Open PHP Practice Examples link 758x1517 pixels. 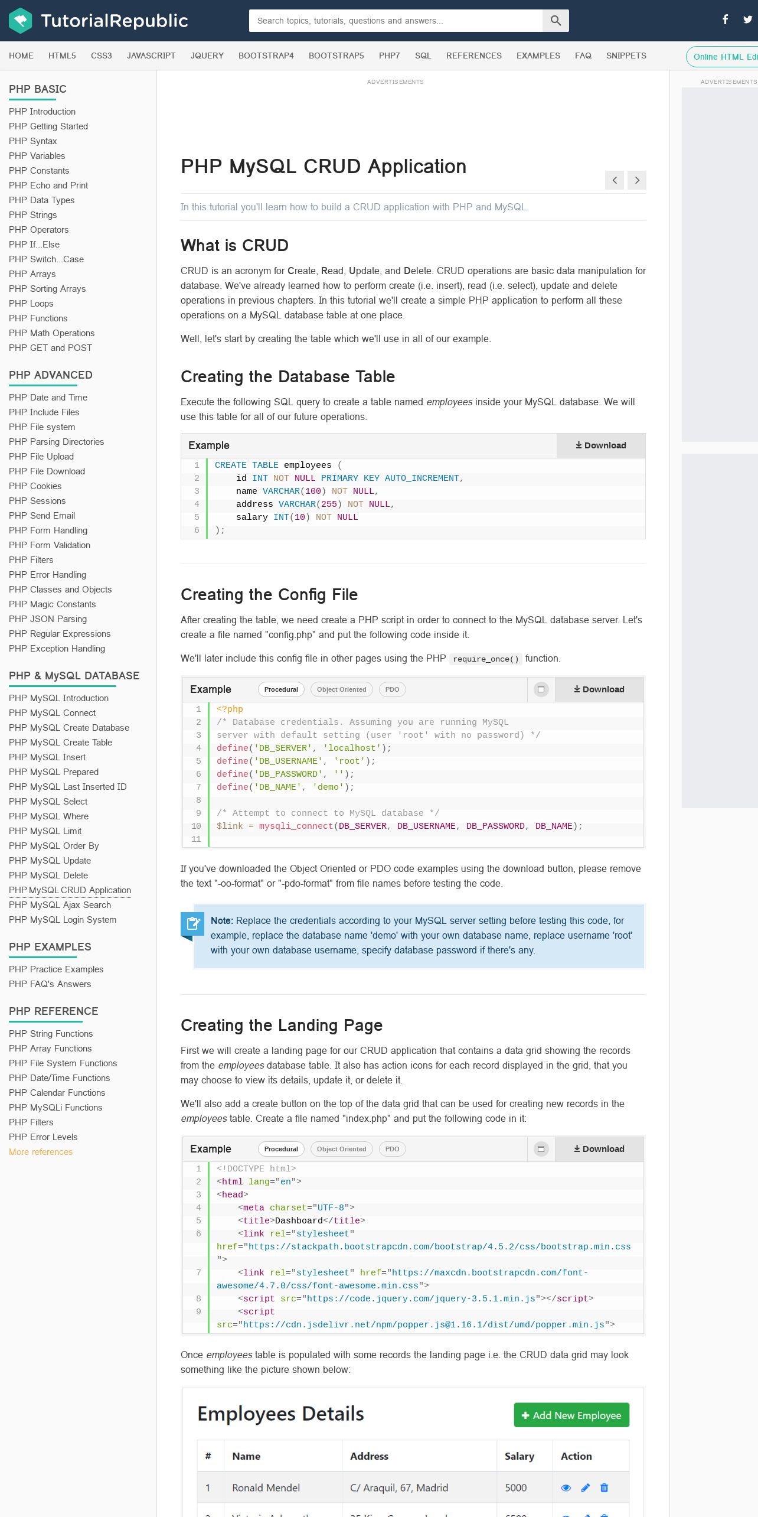click(x=56, y=969)
